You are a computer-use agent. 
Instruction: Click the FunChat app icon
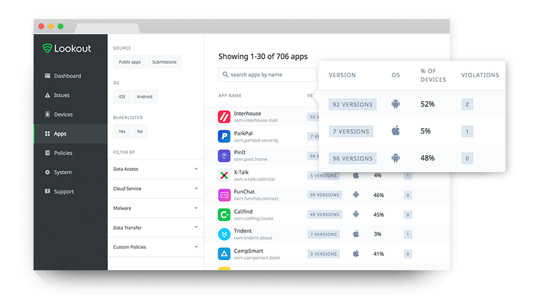pyautogui.click(x=224, y=195)
